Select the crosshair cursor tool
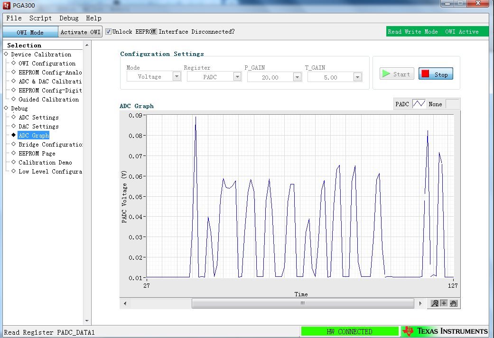Viewport: 494px width, 338px height. pos(444,303)
